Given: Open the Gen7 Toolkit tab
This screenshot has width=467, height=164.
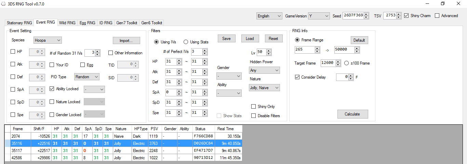Looking at the screenshot, I should pyautogui.click(x=126, y=23).
